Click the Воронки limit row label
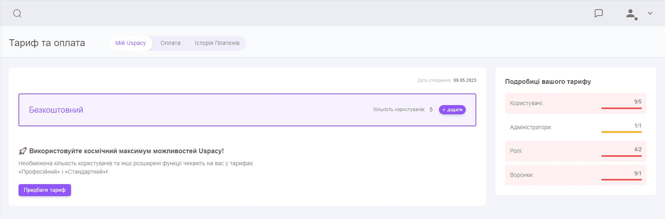This screenshot has height=219, width=665. [522, 175]
